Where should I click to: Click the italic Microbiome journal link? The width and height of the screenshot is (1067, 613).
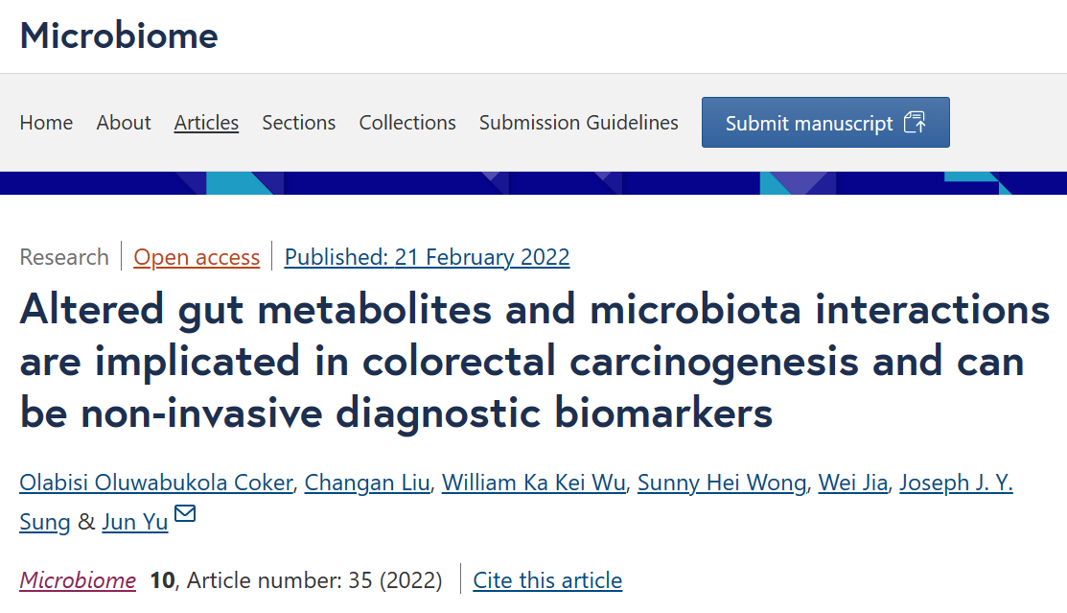point(78,580)
